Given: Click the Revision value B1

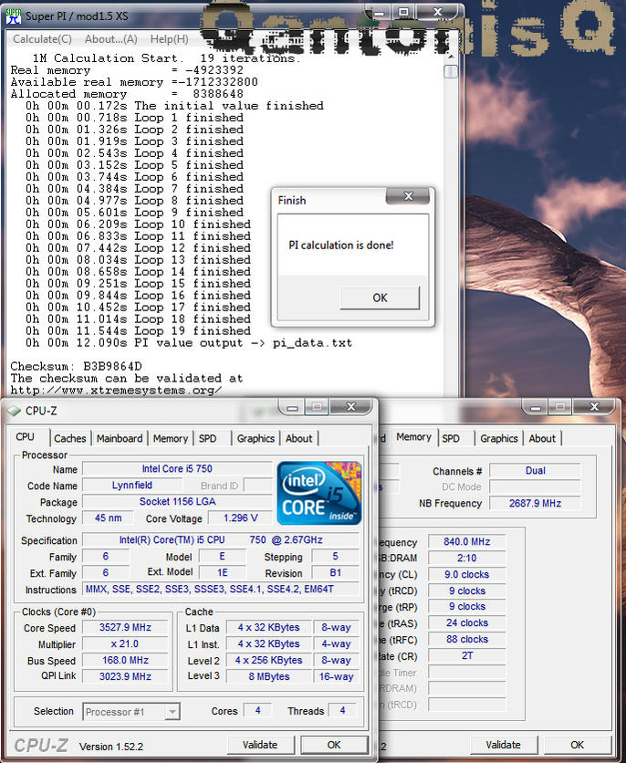Looking at the screenshot, I should tap(335, 573).
